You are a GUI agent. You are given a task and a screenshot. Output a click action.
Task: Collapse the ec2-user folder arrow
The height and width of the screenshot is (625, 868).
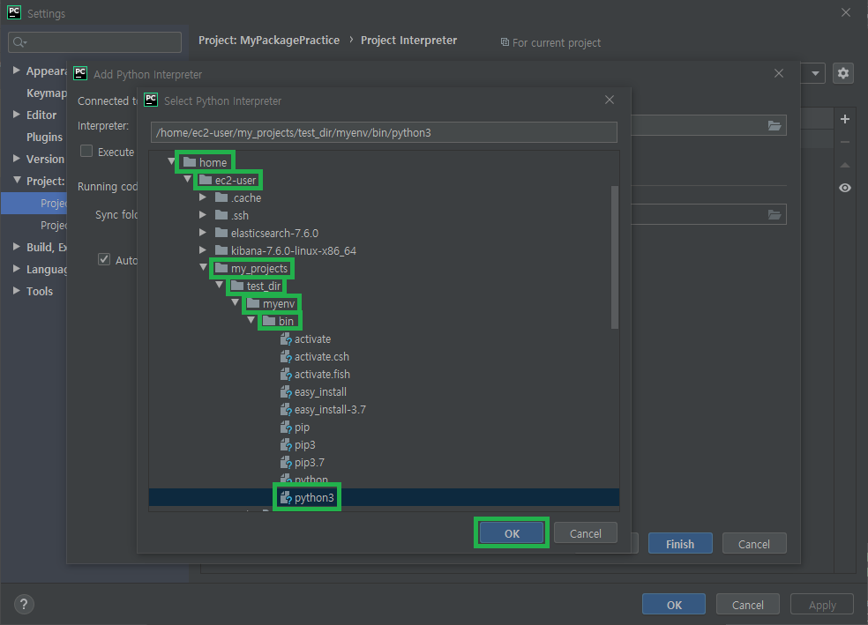(x=188, y=179)
